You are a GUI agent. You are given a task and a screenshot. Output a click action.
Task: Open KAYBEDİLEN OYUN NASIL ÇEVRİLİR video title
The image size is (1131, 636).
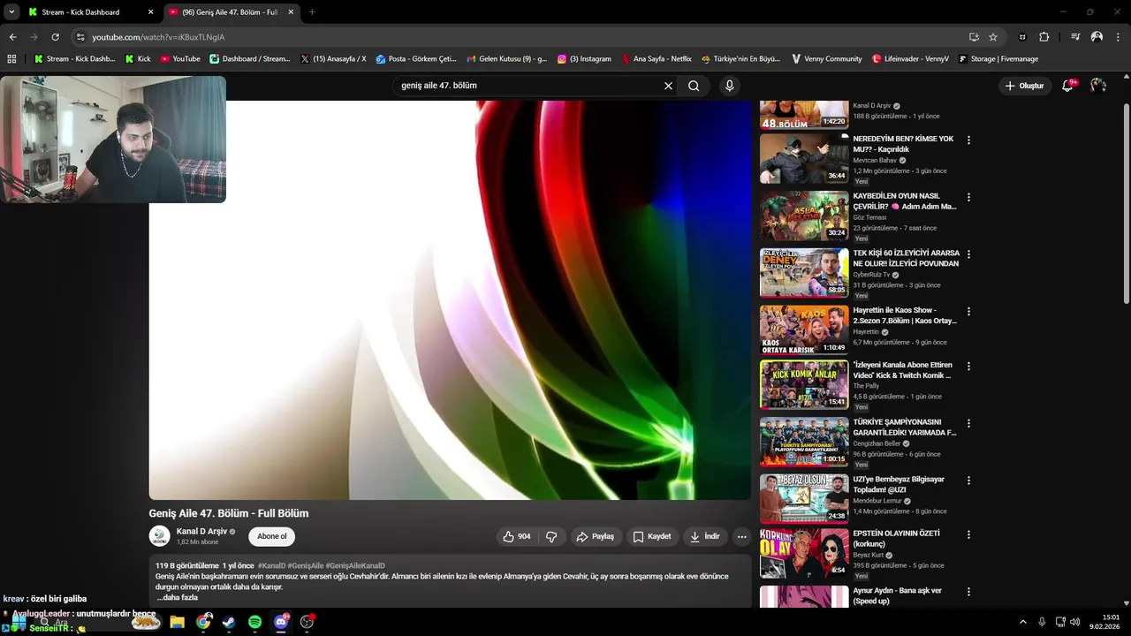click(x=905, y=201)
